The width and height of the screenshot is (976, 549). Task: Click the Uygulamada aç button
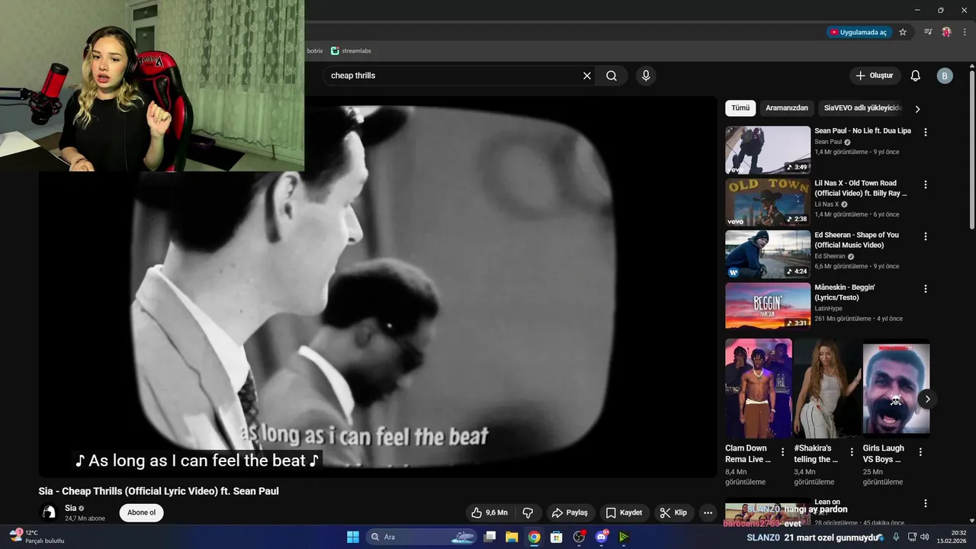[859, 32]
